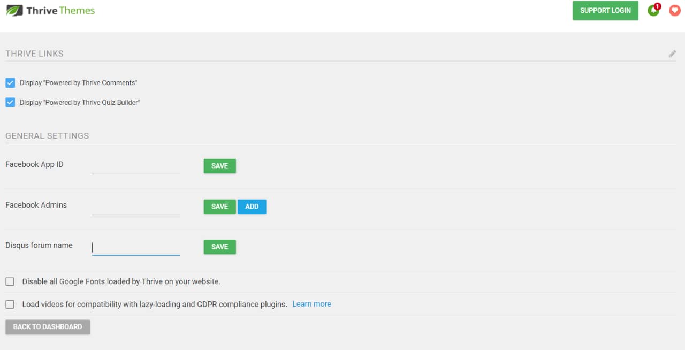Save the Disqus forum name

pos(219,247)
